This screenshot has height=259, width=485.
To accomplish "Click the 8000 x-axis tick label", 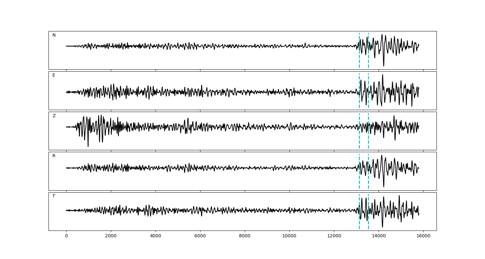I will pos(245,236).
